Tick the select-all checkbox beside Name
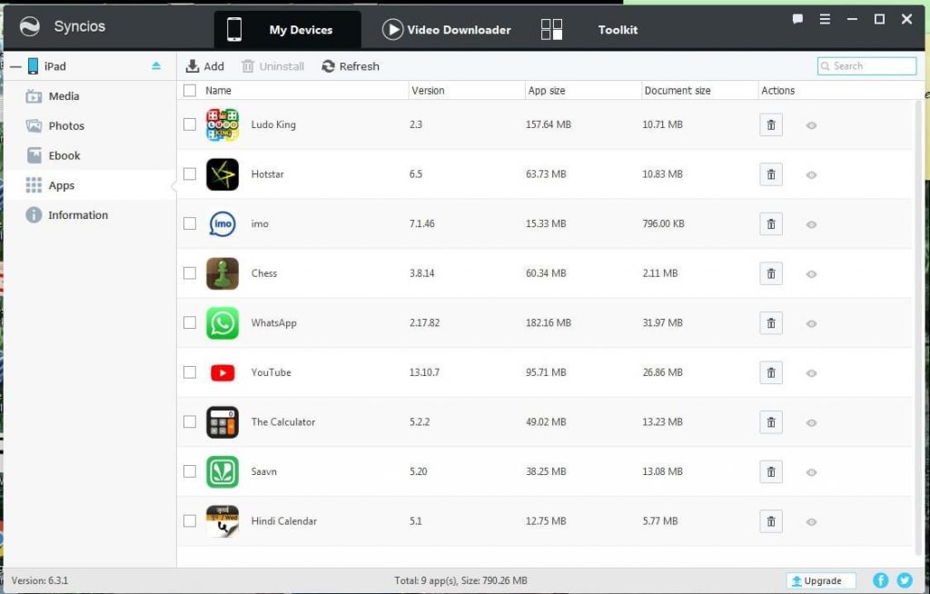The image size is (930, 594). click(x=190, y=90)
